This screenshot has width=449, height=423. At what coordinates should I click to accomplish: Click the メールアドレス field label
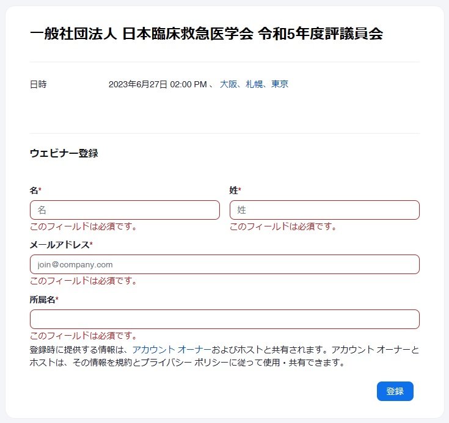coord(61,245)
